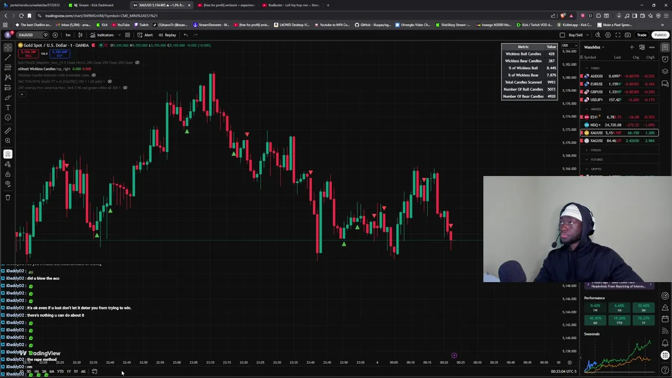
Task: Click the user profile avatar B
Action: 8,35
